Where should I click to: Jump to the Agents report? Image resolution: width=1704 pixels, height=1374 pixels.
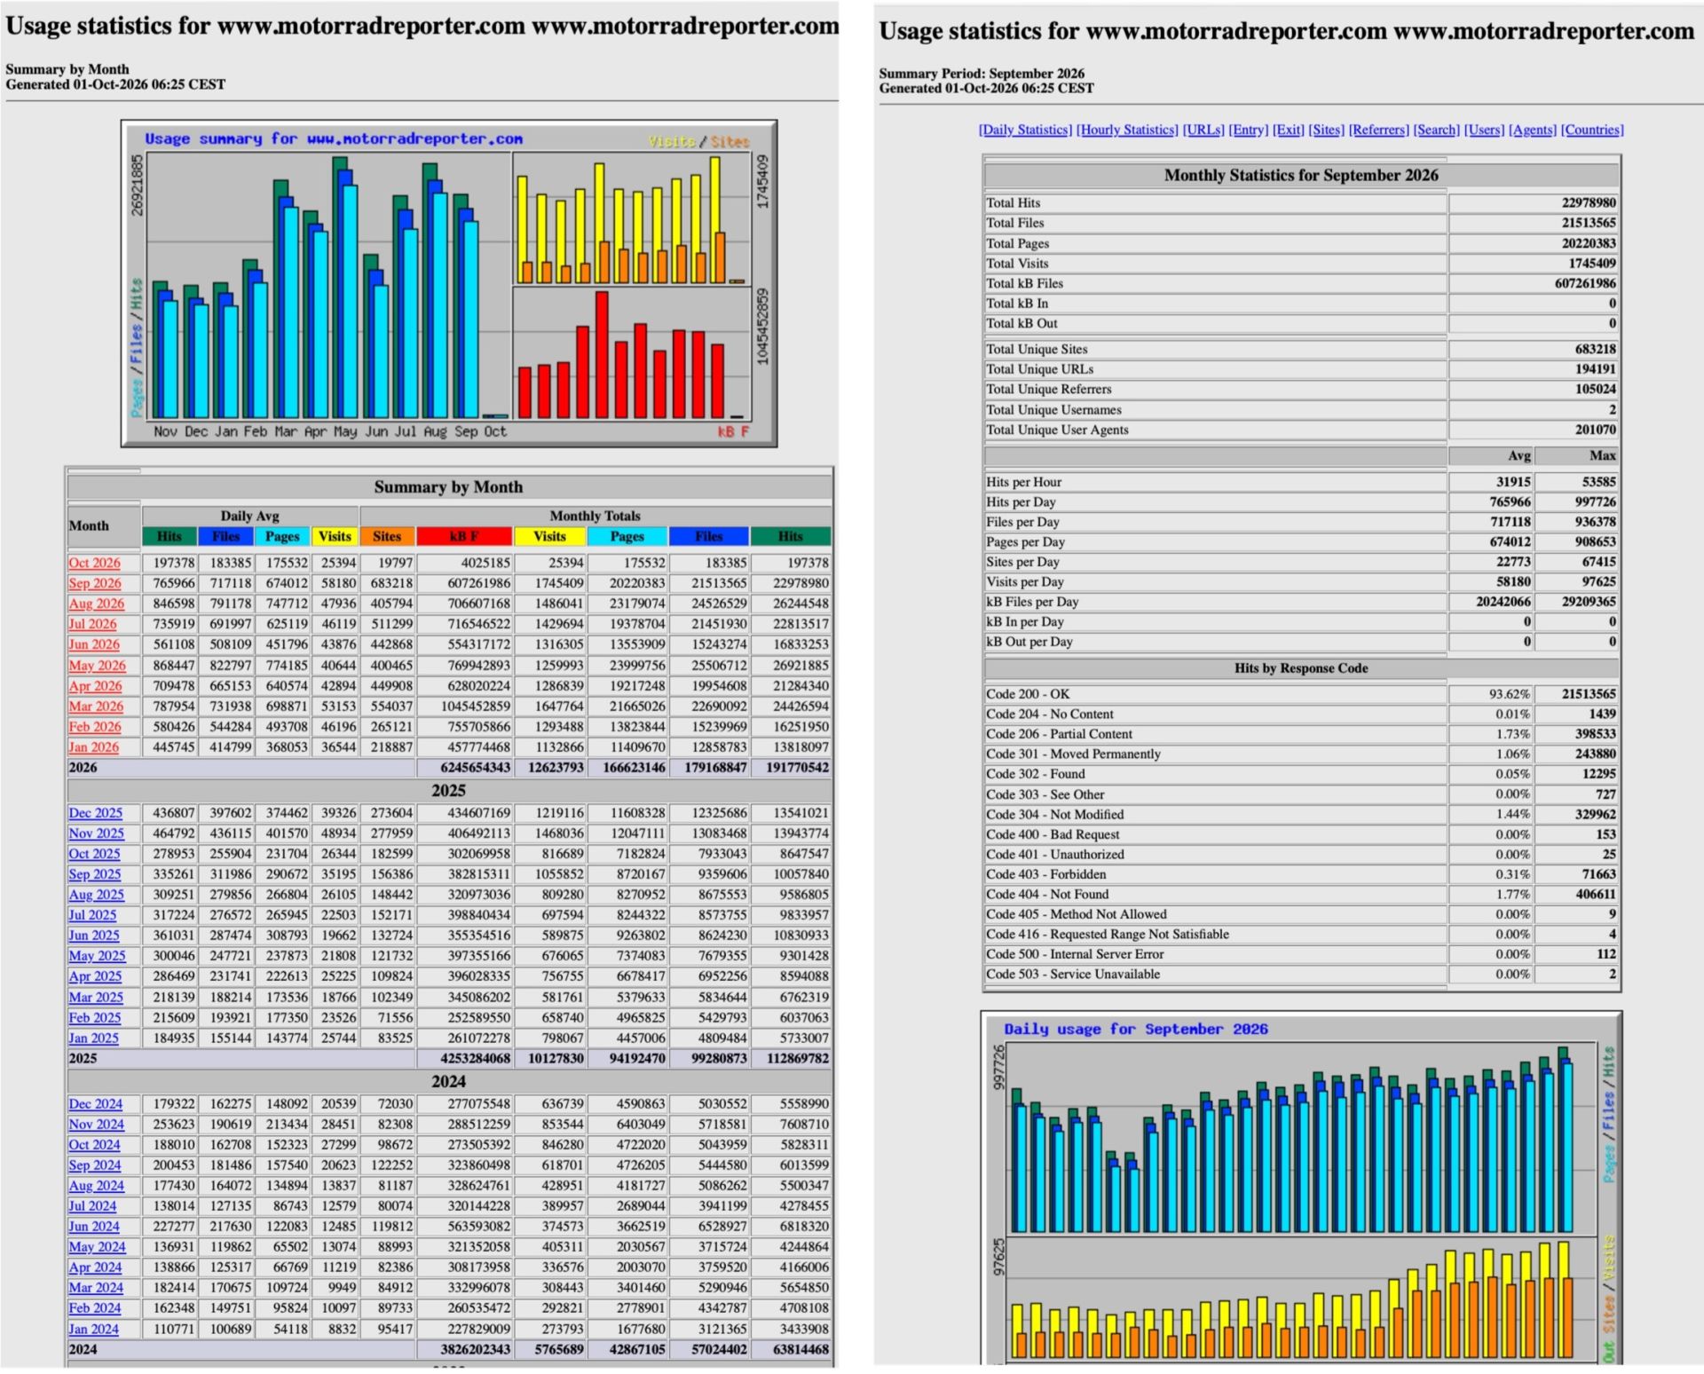(x=1533, y=130)
